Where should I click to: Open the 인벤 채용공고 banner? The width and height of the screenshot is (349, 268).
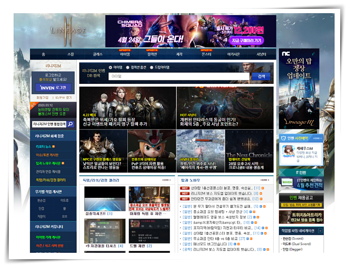[301, 201]
